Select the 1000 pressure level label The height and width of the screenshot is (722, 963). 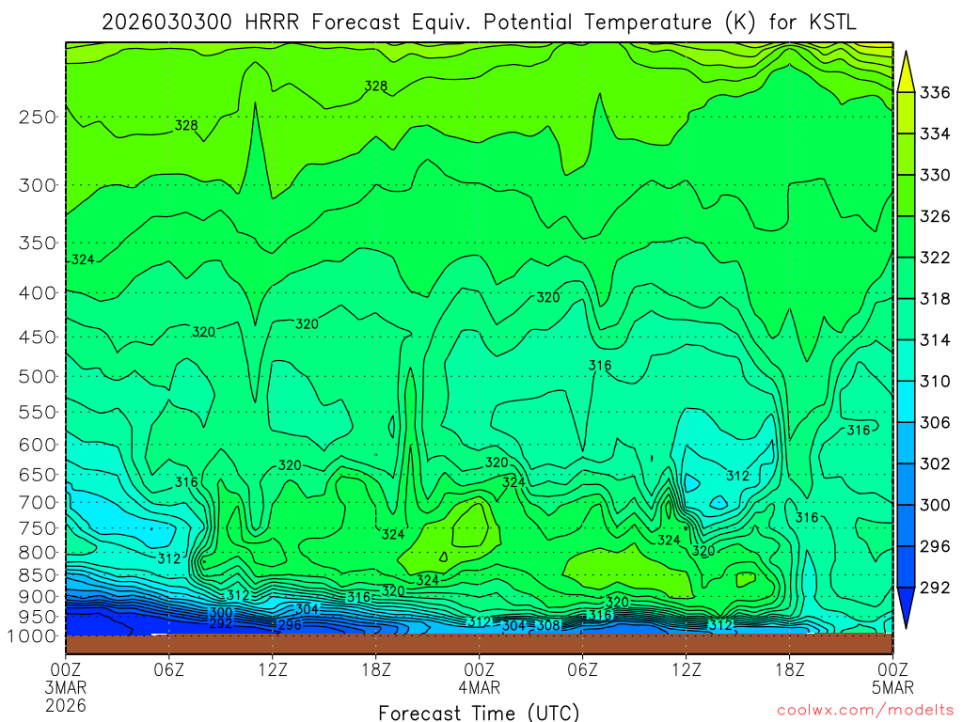tap(32, 636)
